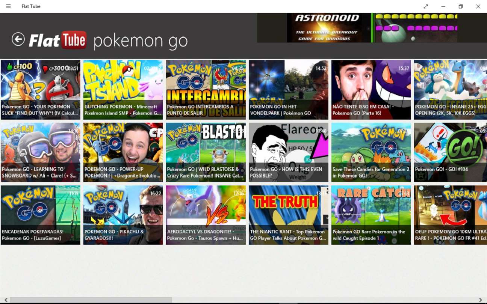487x304 pixels.
Task: Play Pokémon GO INTERCAMBIOS A PUNTO DE SALIR
Action: point(206,90)
